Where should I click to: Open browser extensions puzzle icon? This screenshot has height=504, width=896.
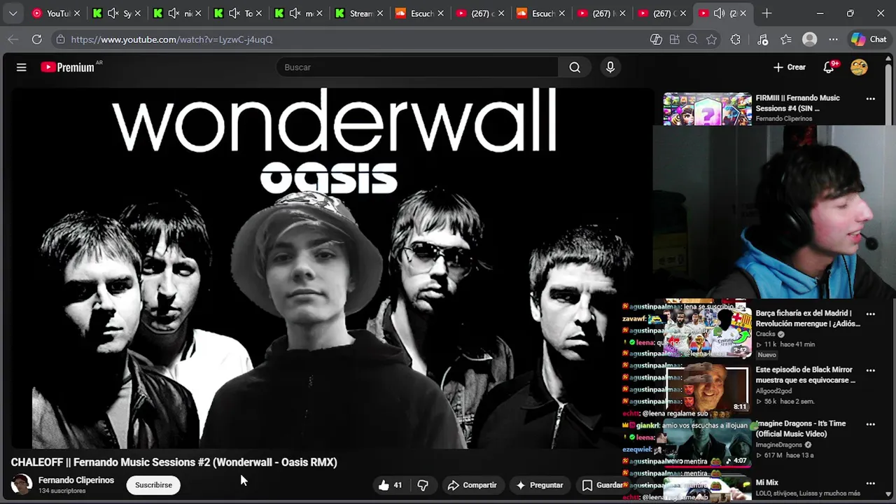click(735, 40)
